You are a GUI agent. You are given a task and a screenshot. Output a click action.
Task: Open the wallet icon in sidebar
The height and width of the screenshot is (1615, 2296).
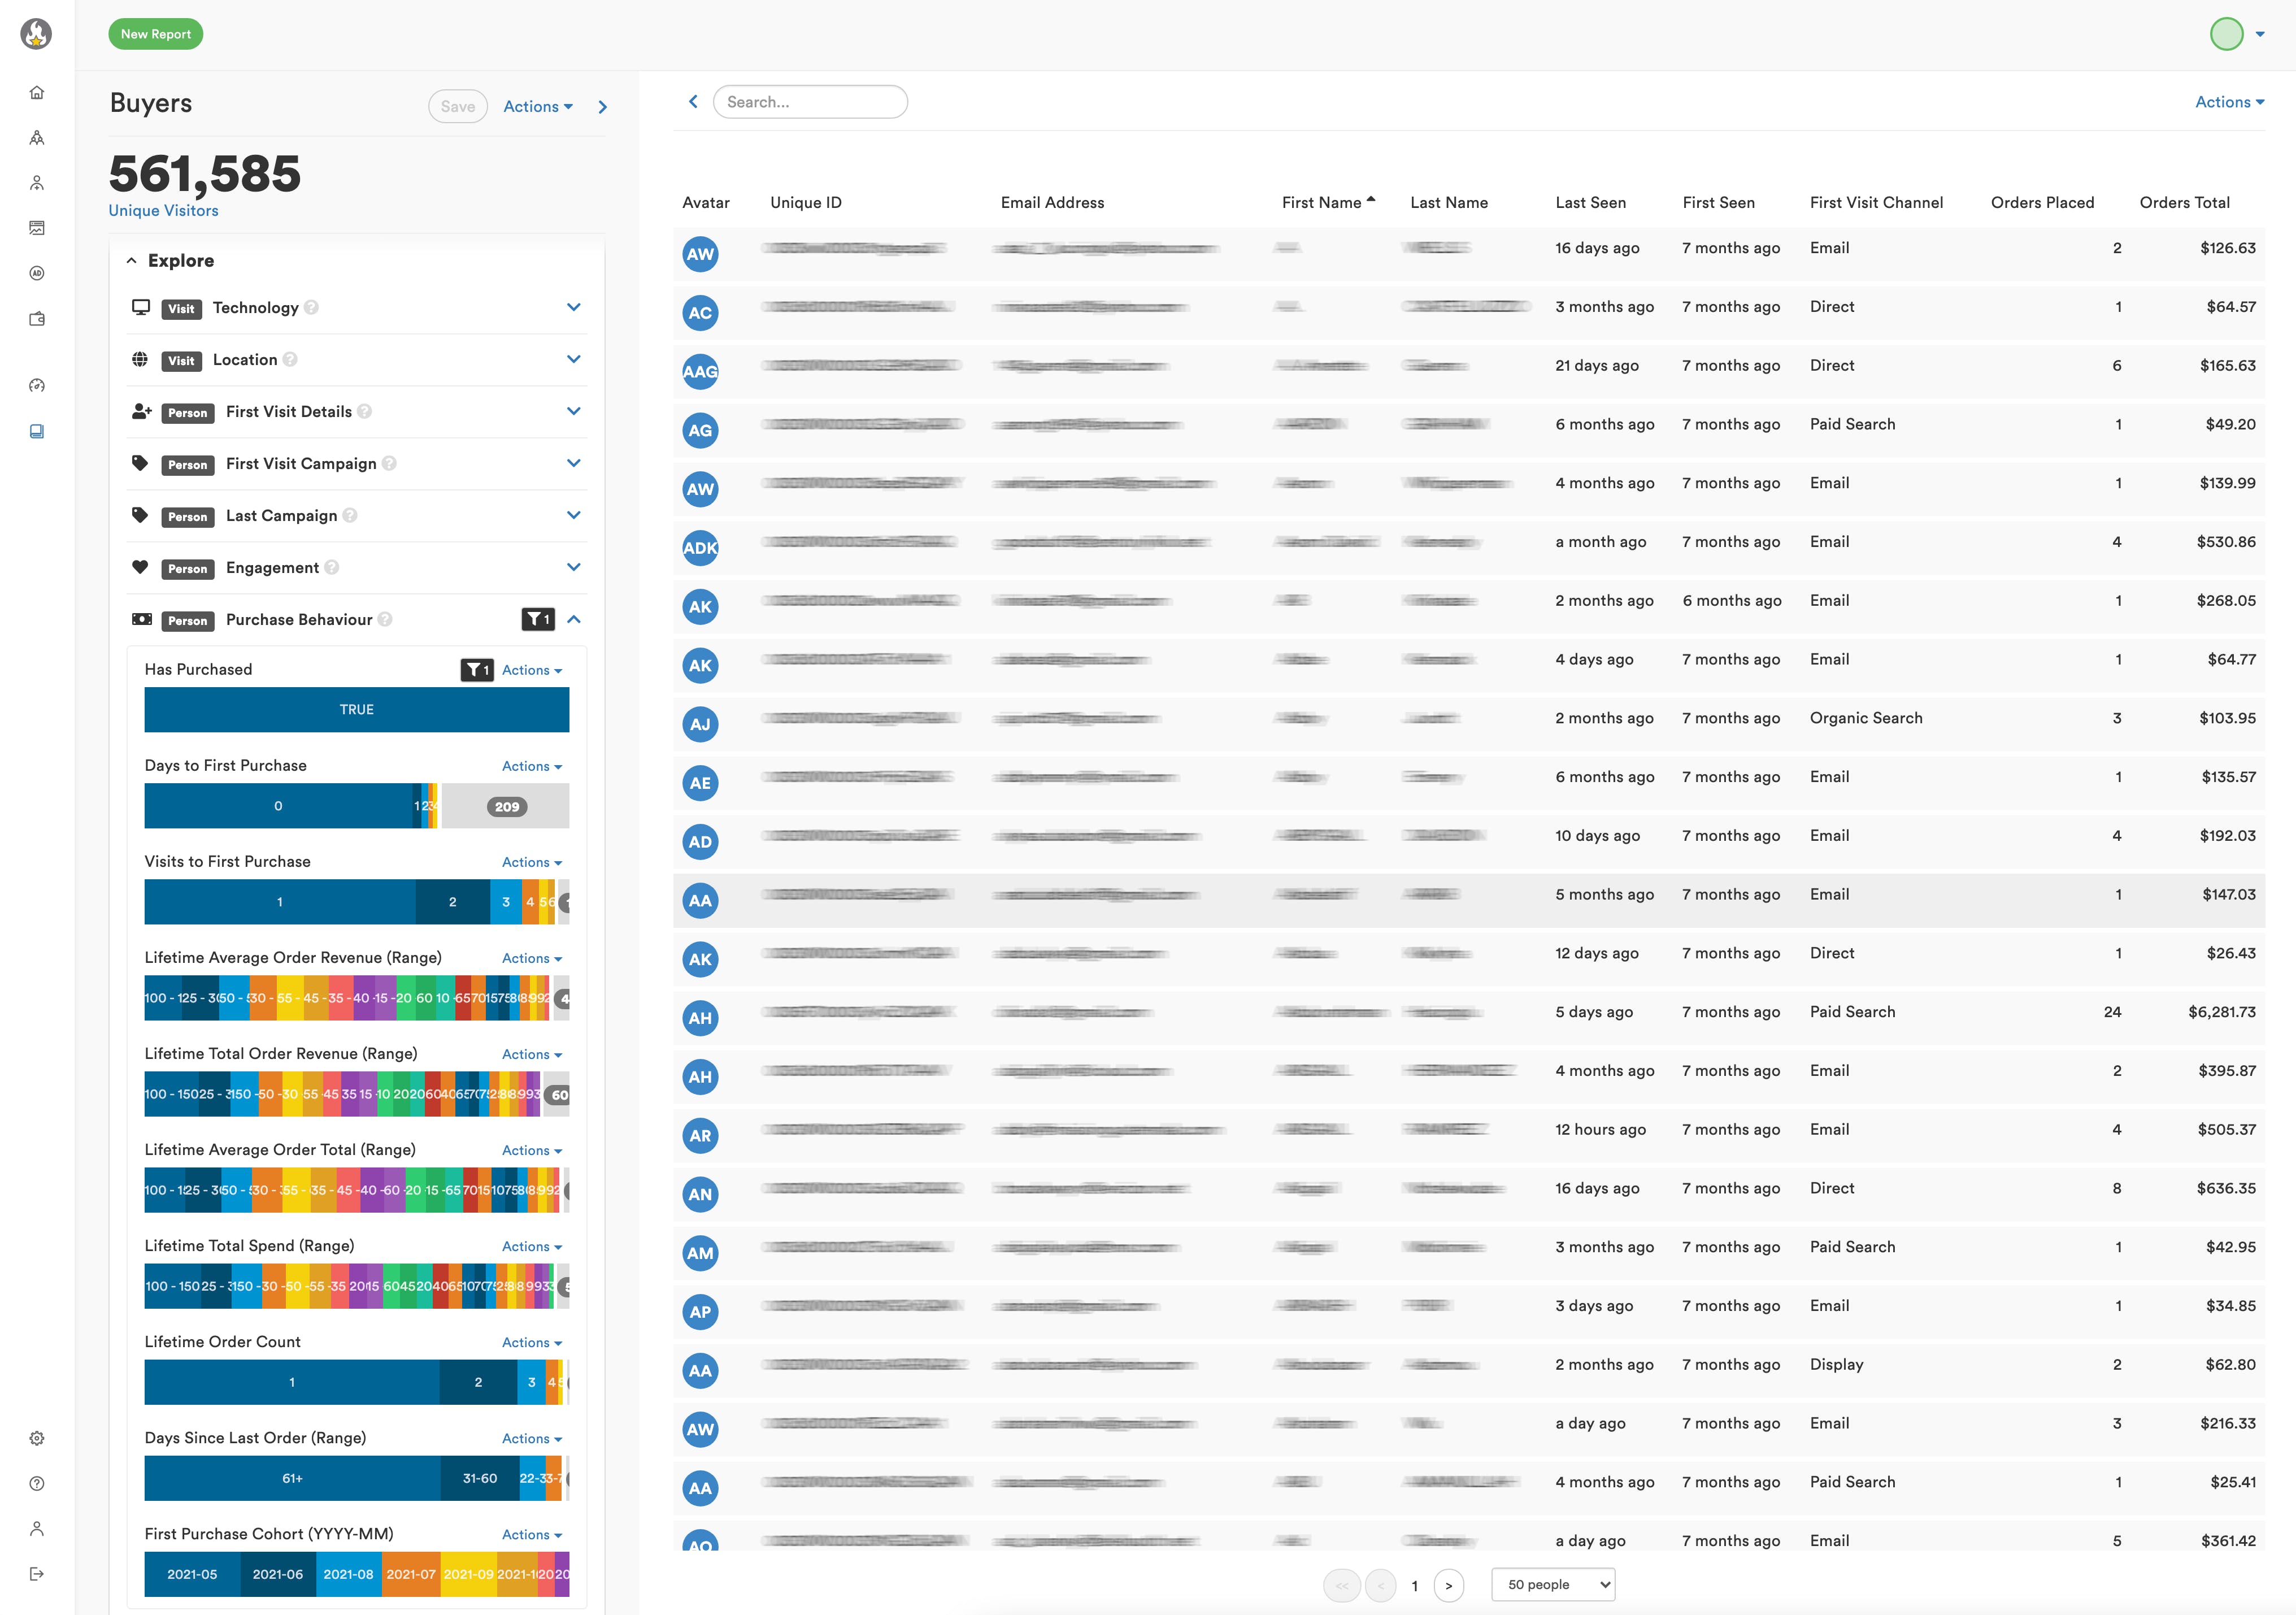(x=37, y=319)
